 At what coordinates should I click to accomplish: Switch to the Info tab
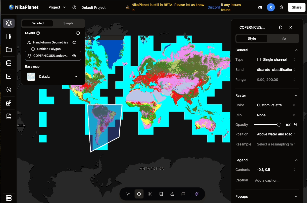click(x=283, y=38)
